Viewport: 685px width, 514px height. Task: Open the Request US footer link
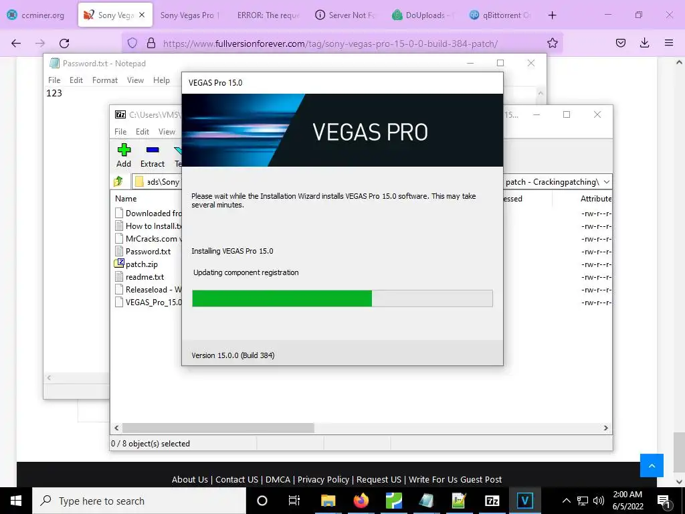pyautogui.click(x=379, y=479)
